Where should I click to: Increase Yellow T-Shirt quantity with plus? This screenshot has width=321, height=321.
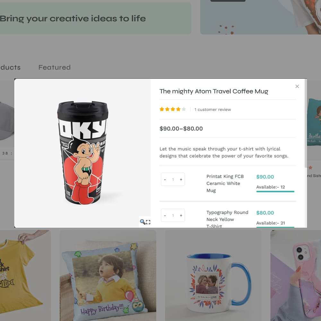tap(181, 215)
